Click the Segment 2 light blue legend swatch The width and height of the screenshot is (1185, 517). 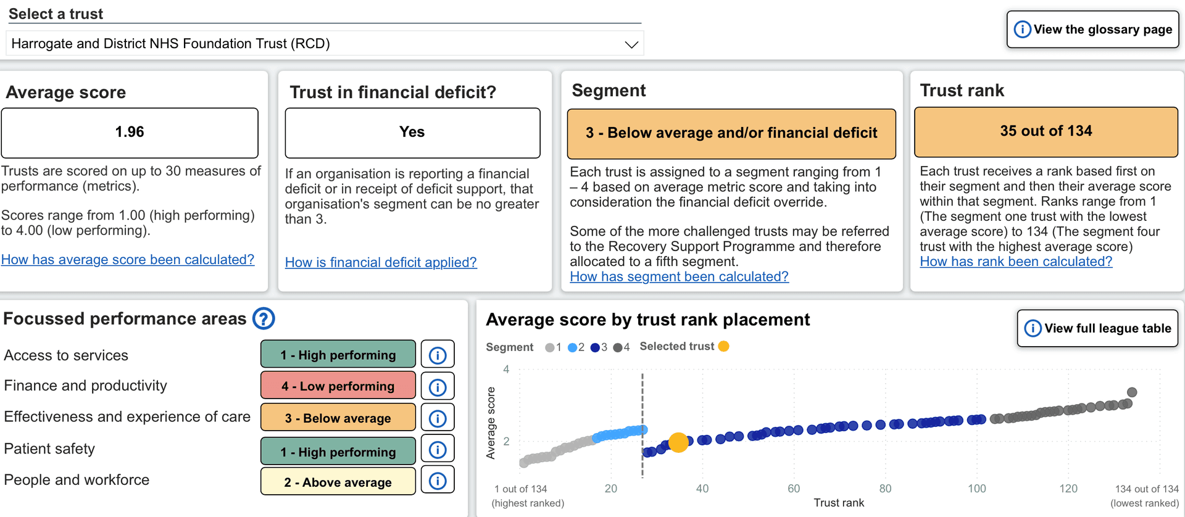572,347
